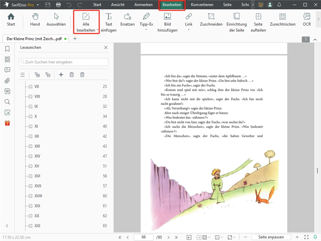Delete all bookmarks icon
The image size is (321, 241).
(82, 75)
